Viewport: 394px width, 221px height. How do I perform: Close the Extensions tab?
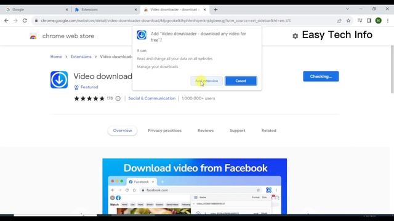point(135,10)
